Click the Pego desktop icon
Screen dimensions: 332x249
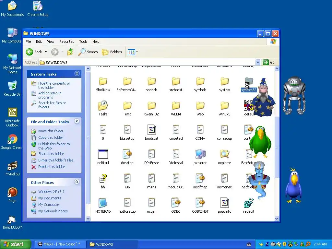tap(12, 195)
